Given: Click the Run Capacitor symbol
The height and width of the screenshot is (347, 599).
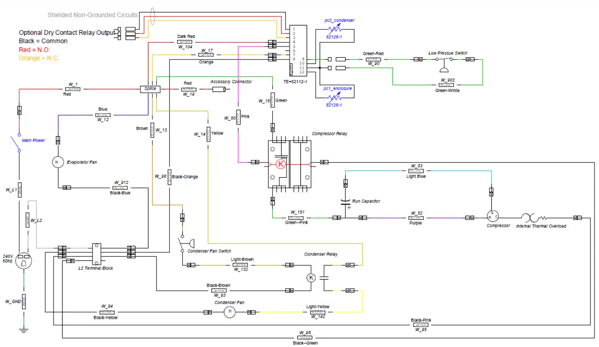Looking at the screenshot, I should click(x=344, y=201).
